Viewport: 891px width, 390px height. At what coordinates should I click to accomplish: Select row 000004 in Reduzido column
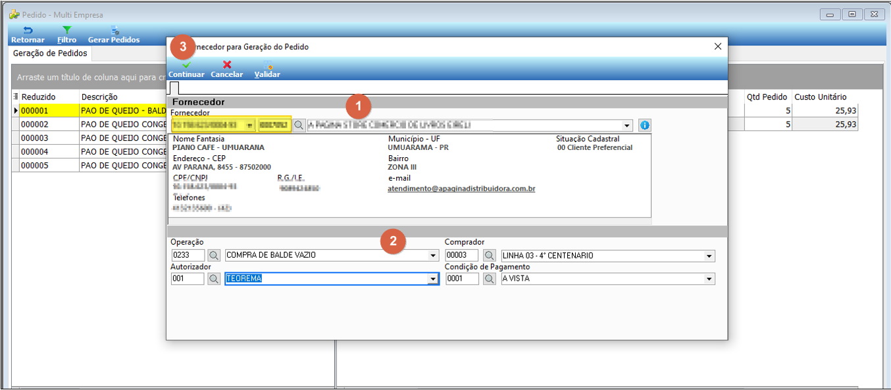[x=49, y=152]
